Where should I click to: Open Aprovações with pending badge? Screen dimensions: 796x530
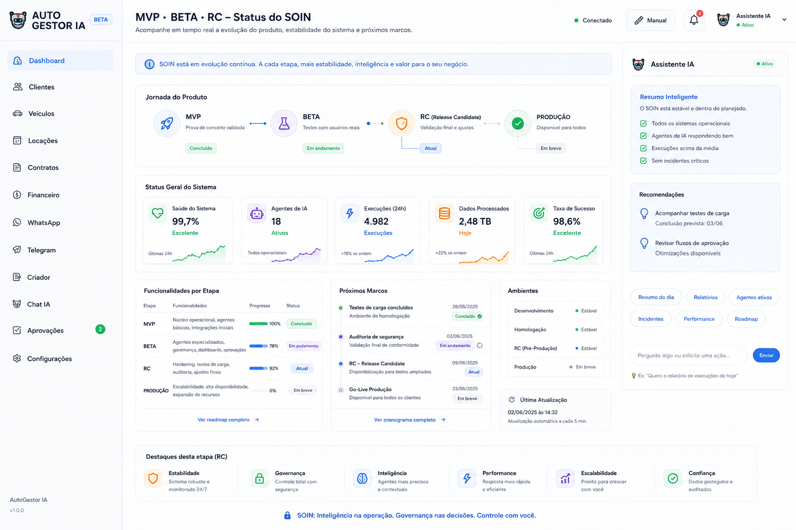(60, 330)
